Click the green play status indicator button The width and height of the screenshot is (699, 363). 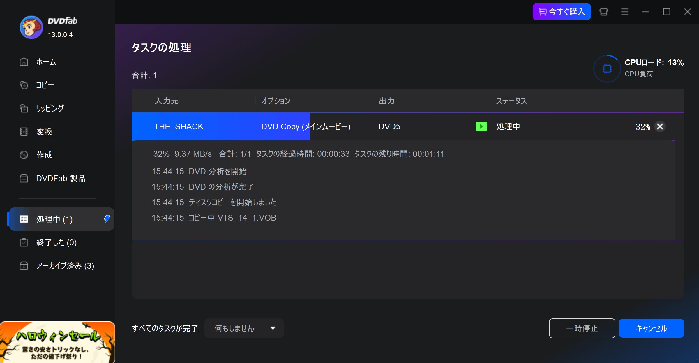[x=481, y=126]
